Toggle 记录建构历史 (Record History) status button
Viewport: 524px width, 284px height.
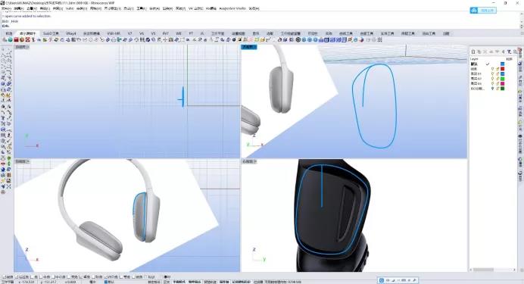[x=241, y=282]
